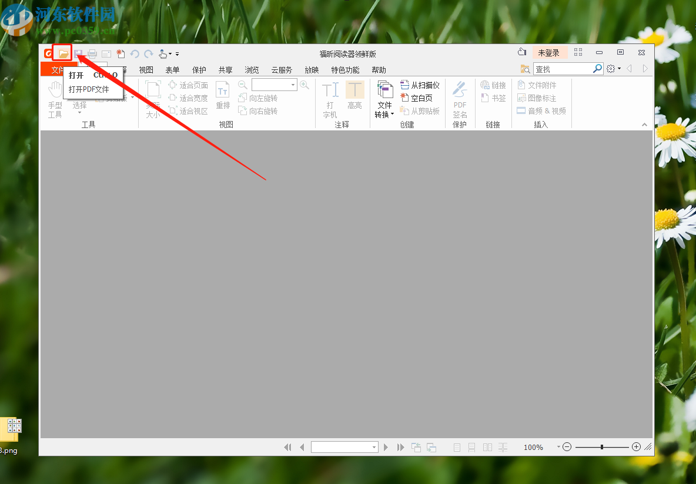Click 从剪贴板 create from clipboard

420,111
